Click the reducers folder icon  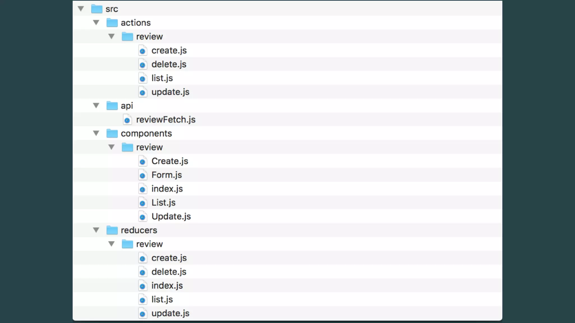click(x=112, y=230)
